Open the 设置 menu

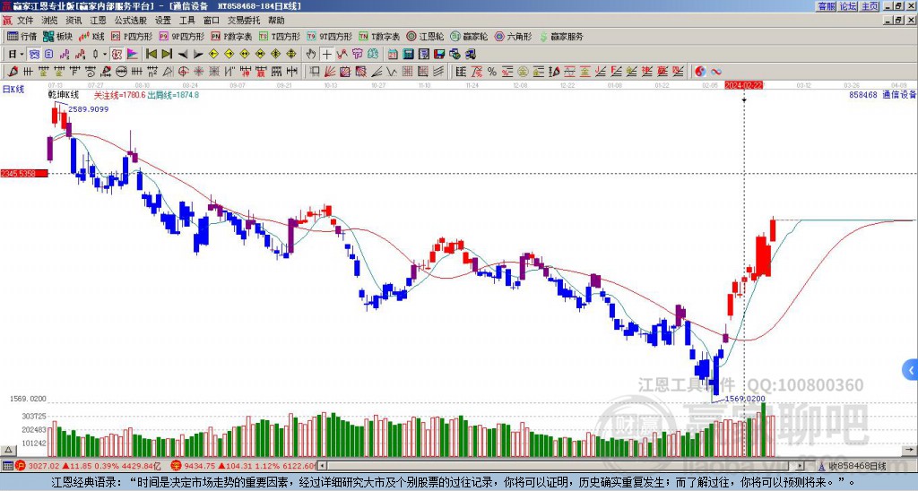pyautogui.click(x=163, y=21)
